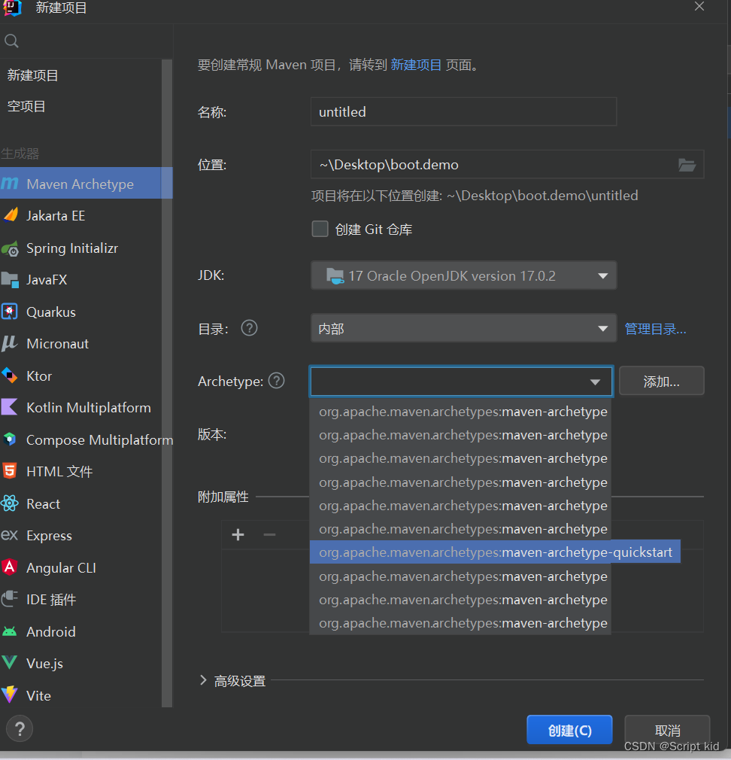Viewport: 731px width, 760px height.
Task: Choose the Quarkus icon in the sidebar
Action: 10,312
